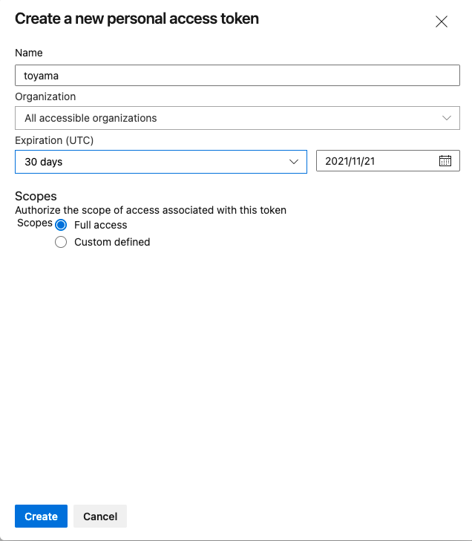Click the Name field label
The image size is (472, 541).
coord(29,53)
